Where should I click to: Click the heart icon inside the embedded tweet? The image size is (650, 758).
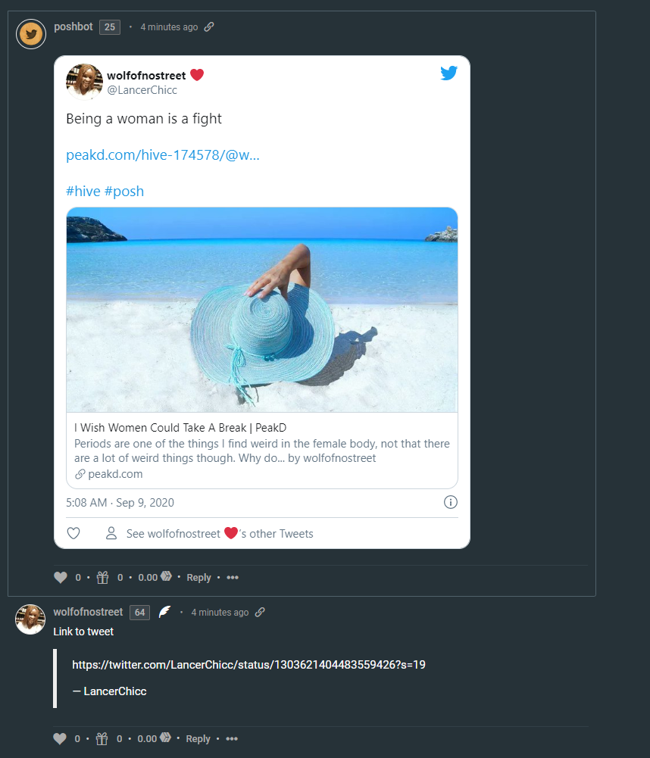(73, 534)
